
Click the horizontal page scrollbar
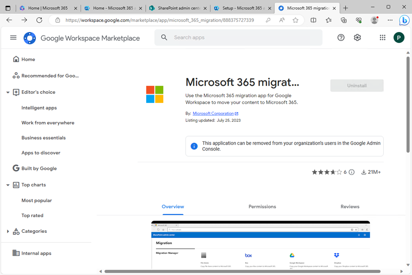[x=242, y=271]
